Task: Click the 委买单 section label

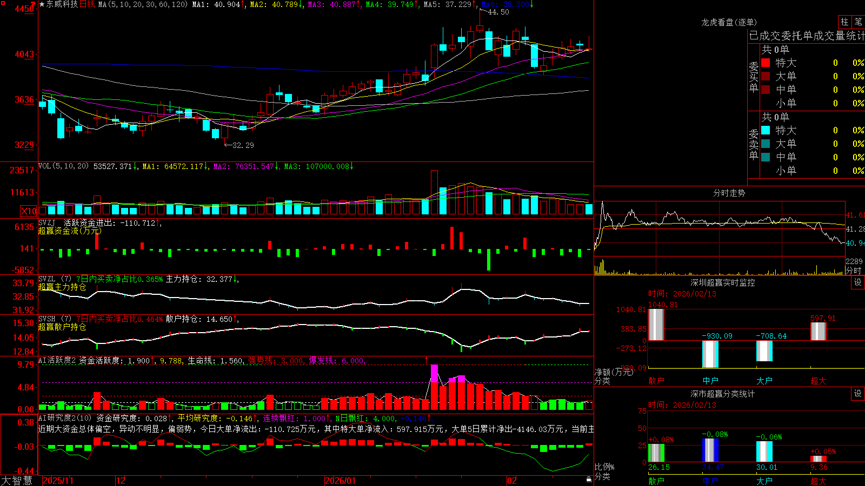Action: click(x=754, y=77)
